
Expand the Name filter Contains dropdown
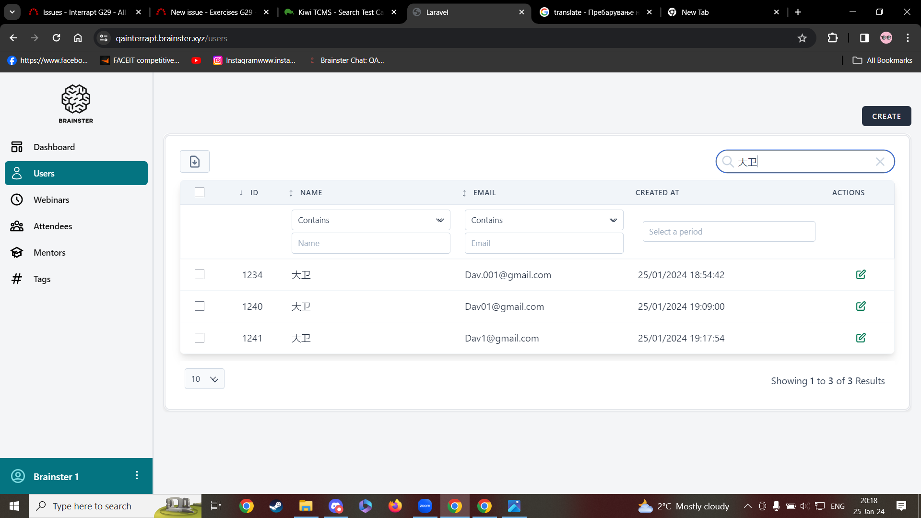[x=371, y=220]
